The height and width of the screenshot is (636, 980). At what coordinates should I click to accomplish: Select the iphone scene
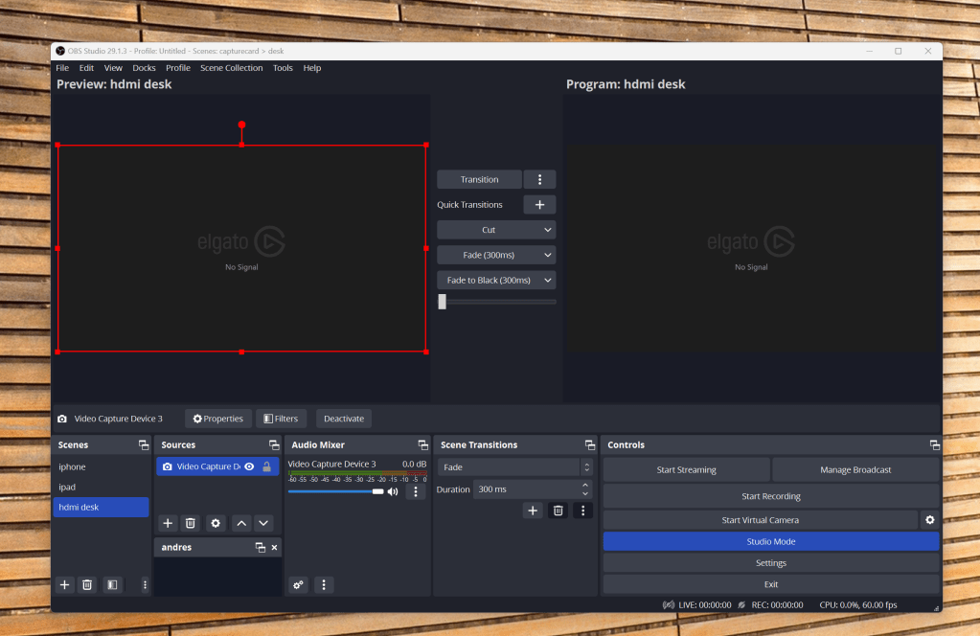pos(102,466)
